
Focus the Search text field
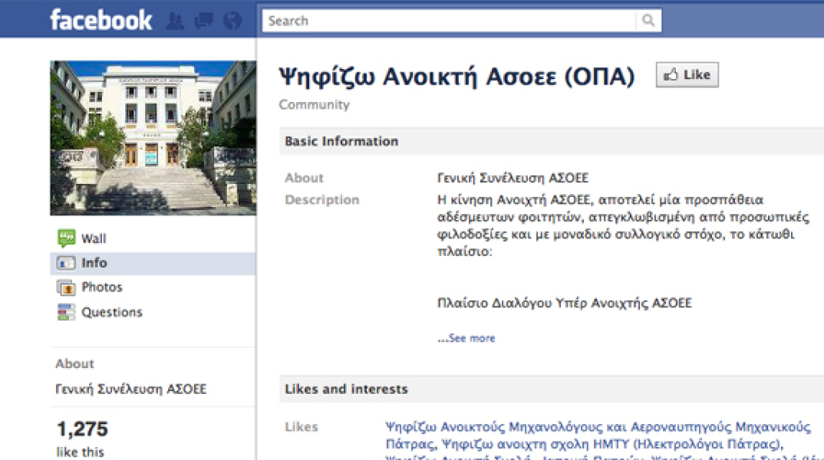point(451,21)
